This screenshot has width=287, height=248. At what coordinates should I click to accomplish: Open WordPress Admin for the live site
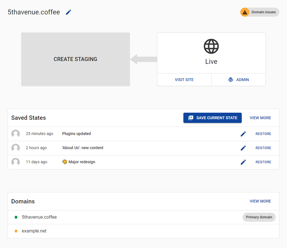point(239,80)
